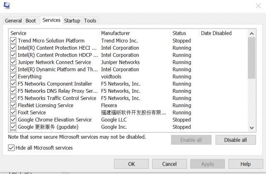Uncheck Google Chrome Elevation Service
Screen dimensions: 266x174
(x=13, y=120)
